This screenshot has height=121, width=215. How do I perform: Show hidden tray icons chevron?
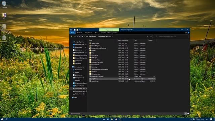191,119
